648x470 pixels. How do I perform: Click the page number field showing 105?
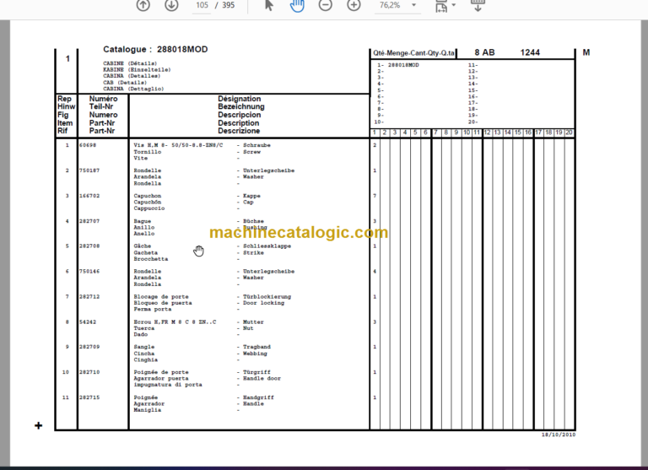(x=202, y=5)
